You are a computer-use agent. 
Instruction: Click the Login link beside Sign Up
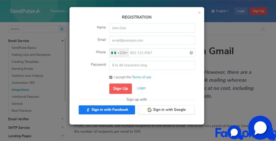pyautogui.click(x=141, y=88)
